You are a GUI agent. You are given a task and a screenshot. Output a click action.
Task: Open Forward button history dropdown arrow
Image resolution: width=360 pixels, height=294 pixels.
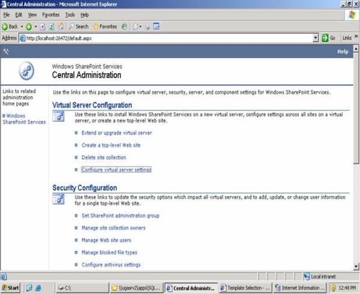pyautogui.click(x=35, y=27)
